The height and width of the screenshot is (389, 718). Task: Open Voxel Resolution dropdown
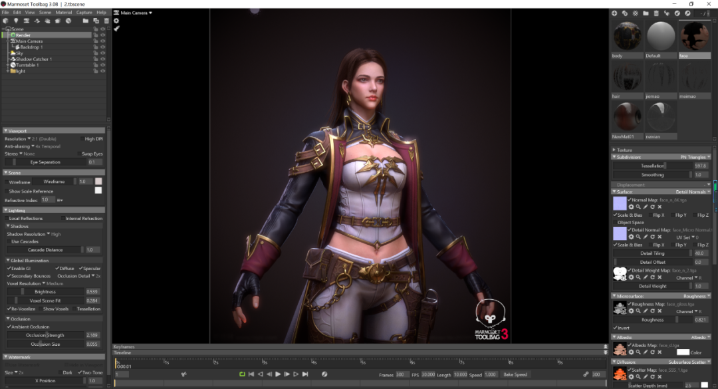(26, 284)
